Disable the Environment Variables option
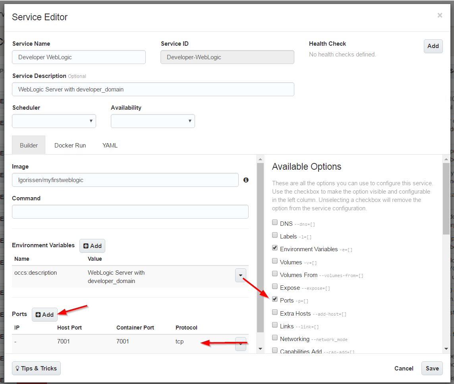The image size is (454, 384). coord(275,248)
